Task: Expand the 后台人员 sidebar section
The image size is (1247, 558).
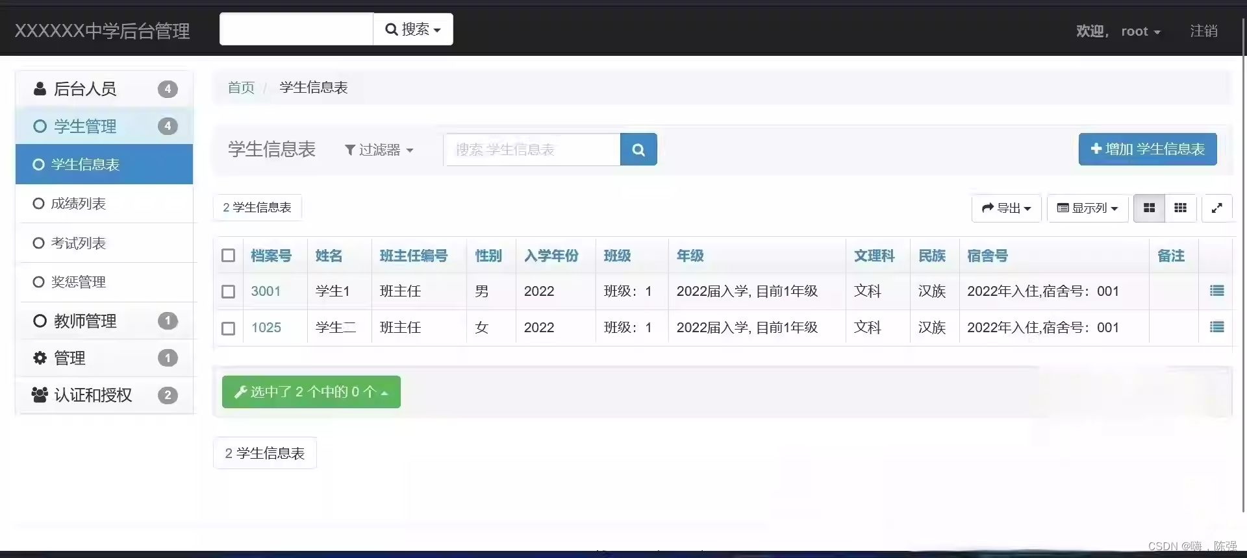Action: pyautogui.click(x=105, y=89)
